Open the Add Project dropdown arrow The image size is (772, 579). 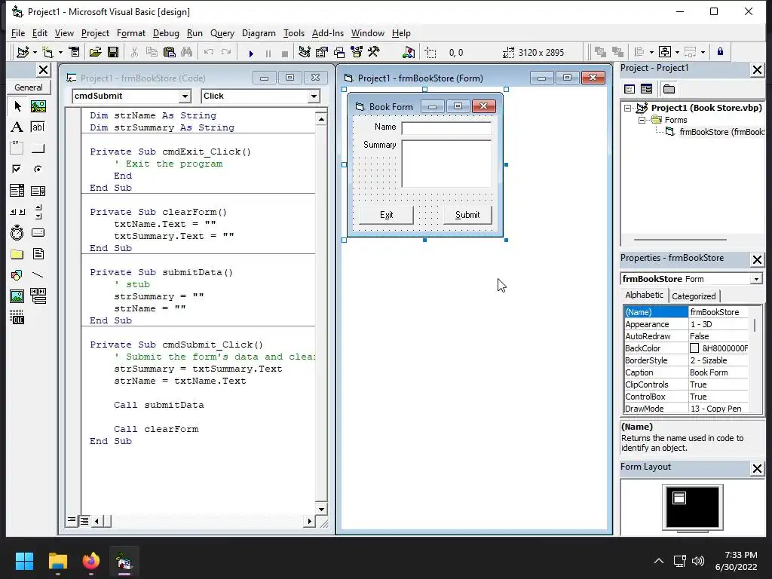point(35,52)
